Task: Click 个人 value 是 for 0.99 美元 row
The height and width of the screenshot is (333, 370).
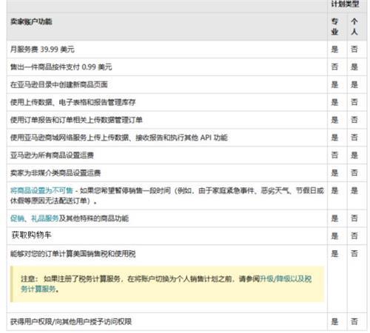Action: [354, 67]
